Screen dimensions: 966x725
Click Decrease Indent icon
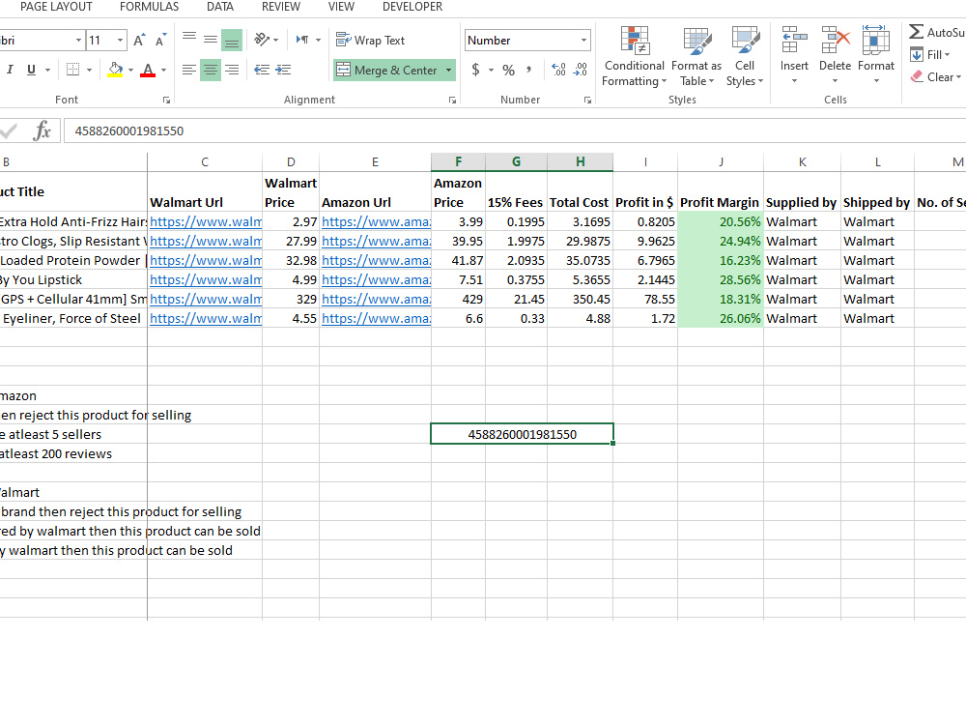[x=262, y=70]
